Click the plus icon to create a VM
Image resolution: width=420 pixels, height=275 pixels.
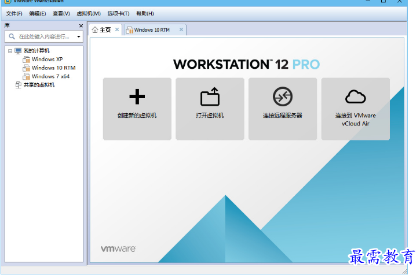coord(137,96)
